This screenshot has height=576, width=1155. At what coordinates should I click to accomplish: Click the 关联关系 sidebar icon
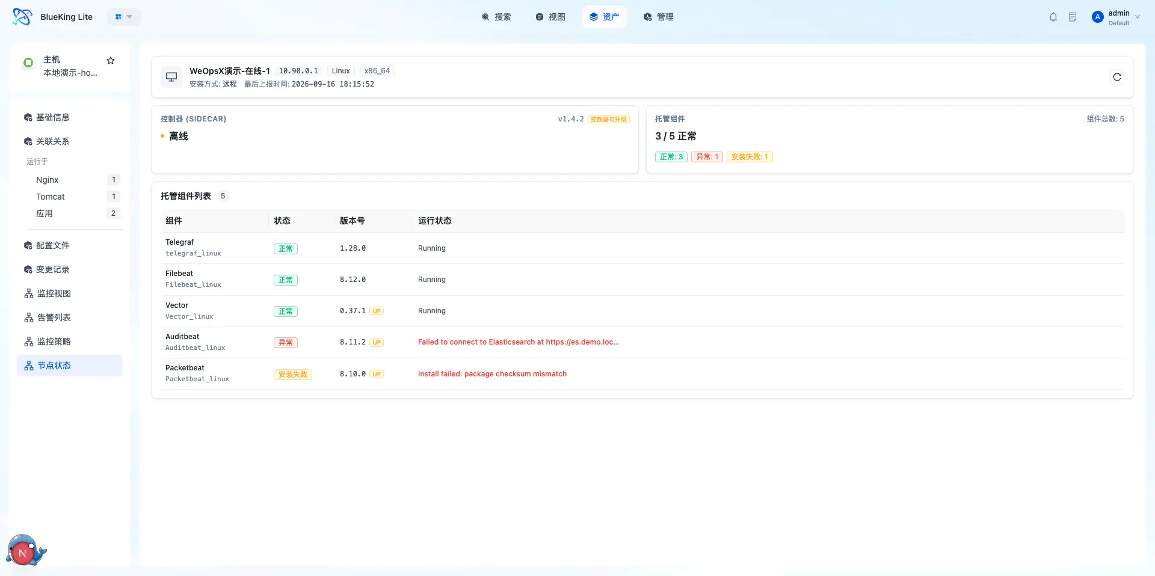28,141
